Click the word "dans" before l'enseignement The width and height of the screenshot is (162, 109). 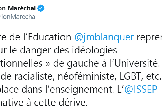click(32, 90)
